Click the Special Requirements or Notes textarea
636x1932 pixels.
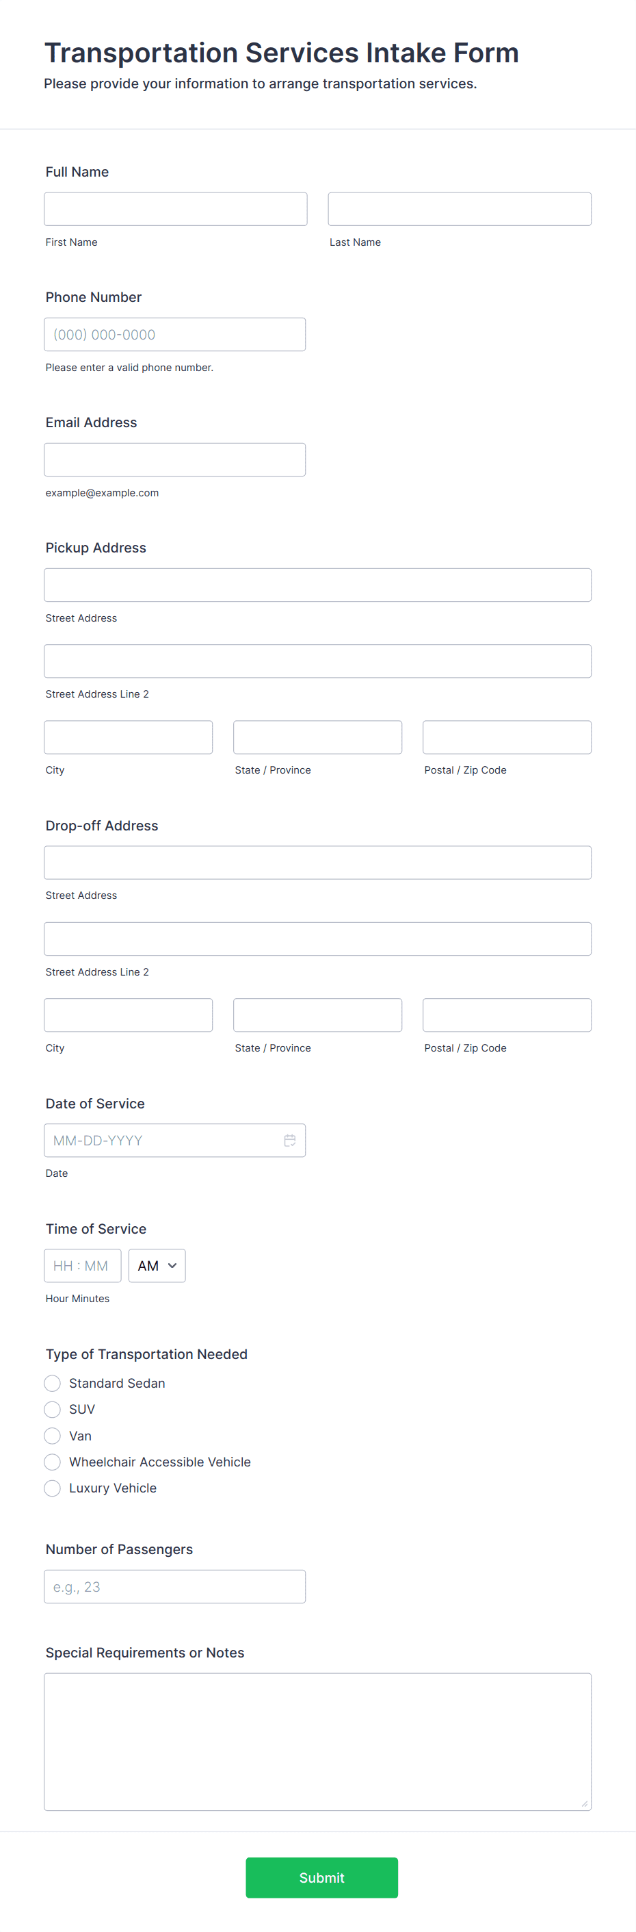pyautogui.click(x=317, y=1742)
